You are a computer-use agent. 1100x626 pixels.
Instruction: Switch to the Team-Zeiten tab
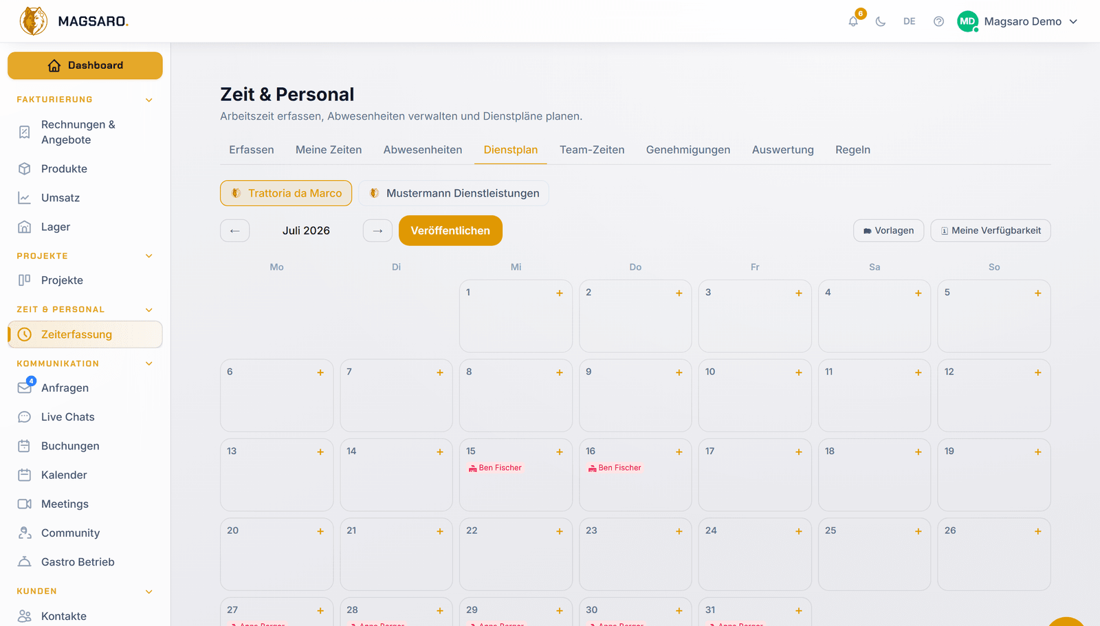(592, 150)
